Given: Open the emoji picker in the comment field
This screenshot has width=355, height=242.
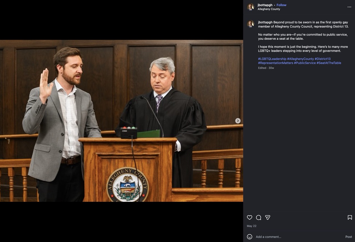Looking at the screenshot, I should tap(249, 237).
